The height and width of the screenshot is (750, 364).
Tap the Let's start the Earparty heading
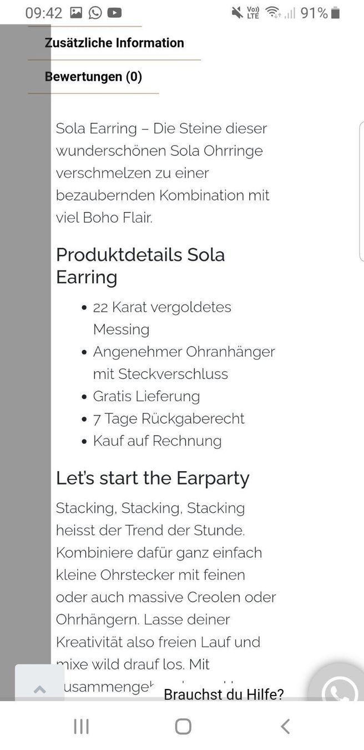tap(153, 478)
